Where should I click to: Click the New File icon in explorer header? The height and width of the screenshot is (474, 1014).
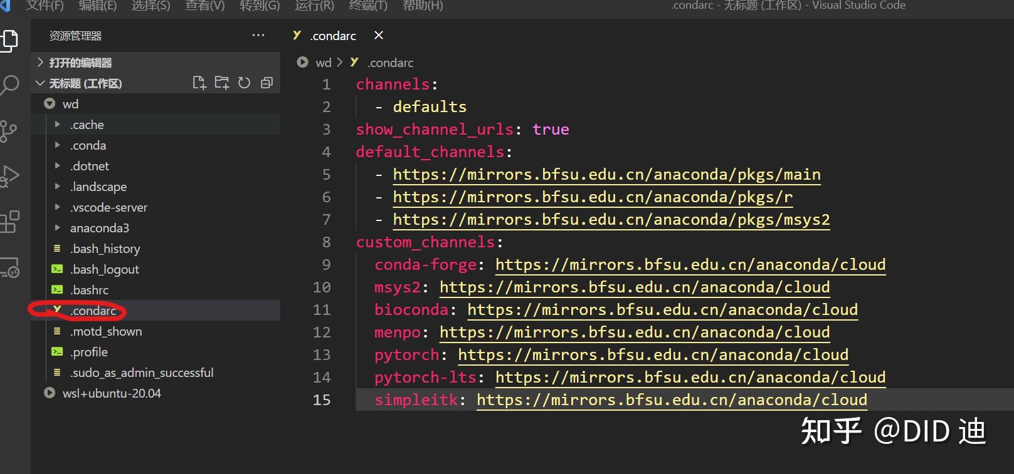199,83
